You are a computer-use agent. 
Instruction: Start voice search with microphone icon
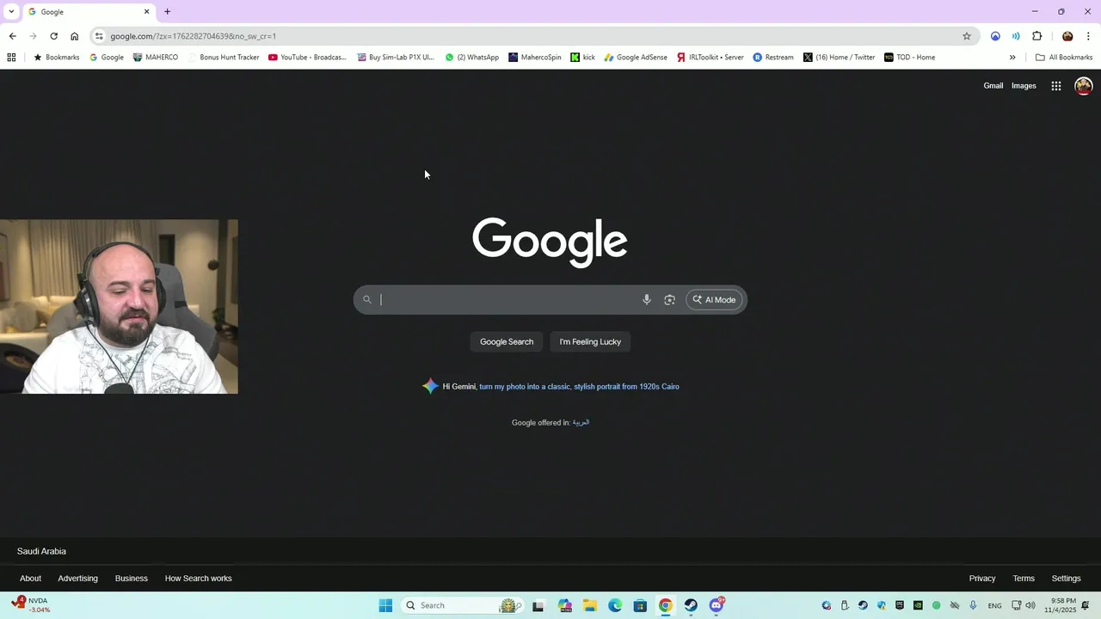(647, 299)
